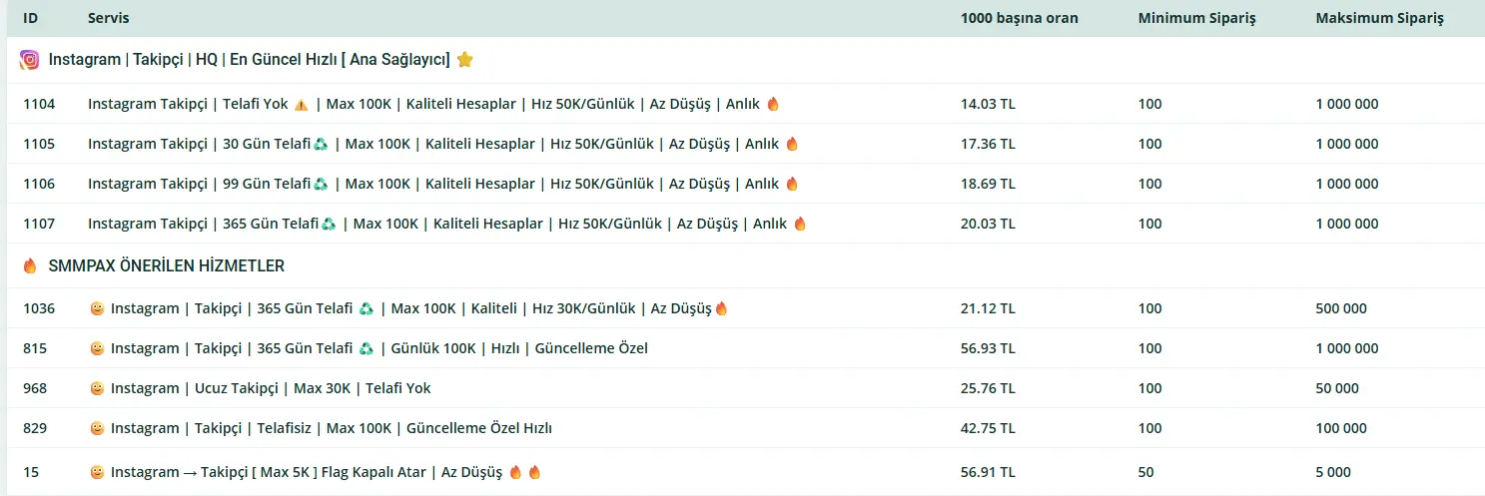Click the fire icon ending service 1036
This screenshot has width=1485, height=496.
click(721, 308)
